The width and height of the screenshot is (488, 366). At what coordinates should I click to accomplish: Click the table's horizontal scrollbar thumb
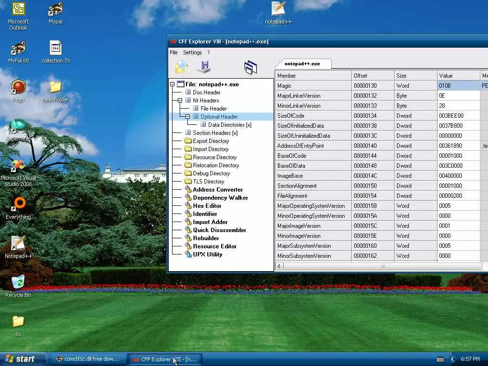pyautogui.click(x=383, y=266)
